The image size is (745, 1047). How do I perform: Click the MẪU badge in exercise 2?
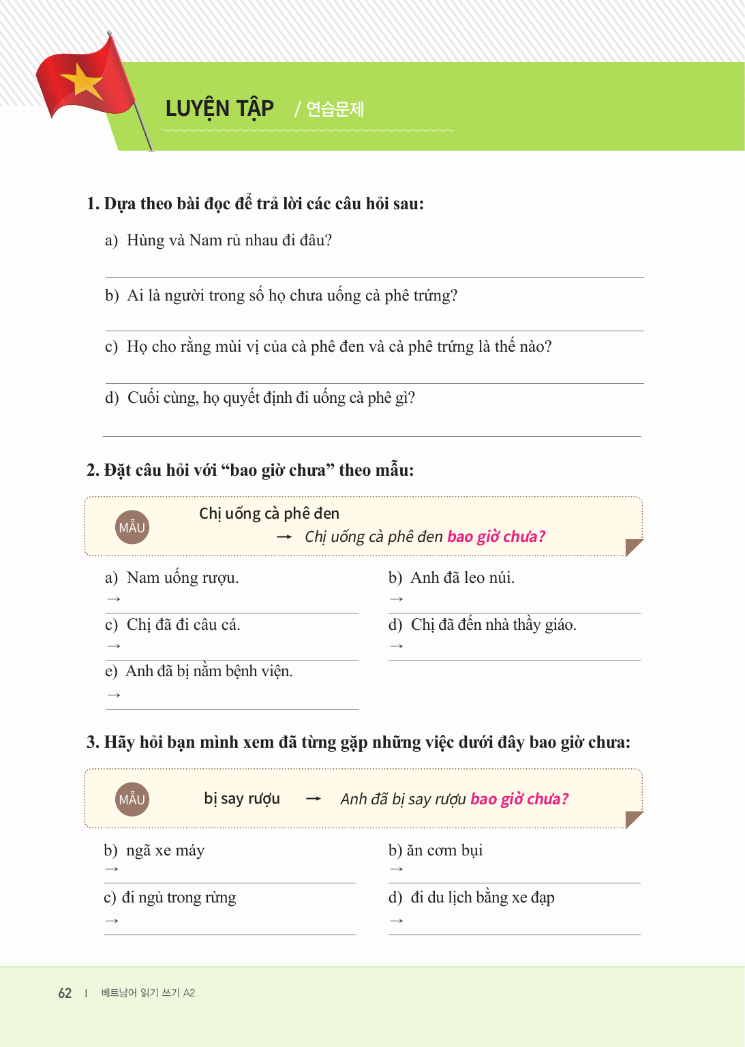132,527
